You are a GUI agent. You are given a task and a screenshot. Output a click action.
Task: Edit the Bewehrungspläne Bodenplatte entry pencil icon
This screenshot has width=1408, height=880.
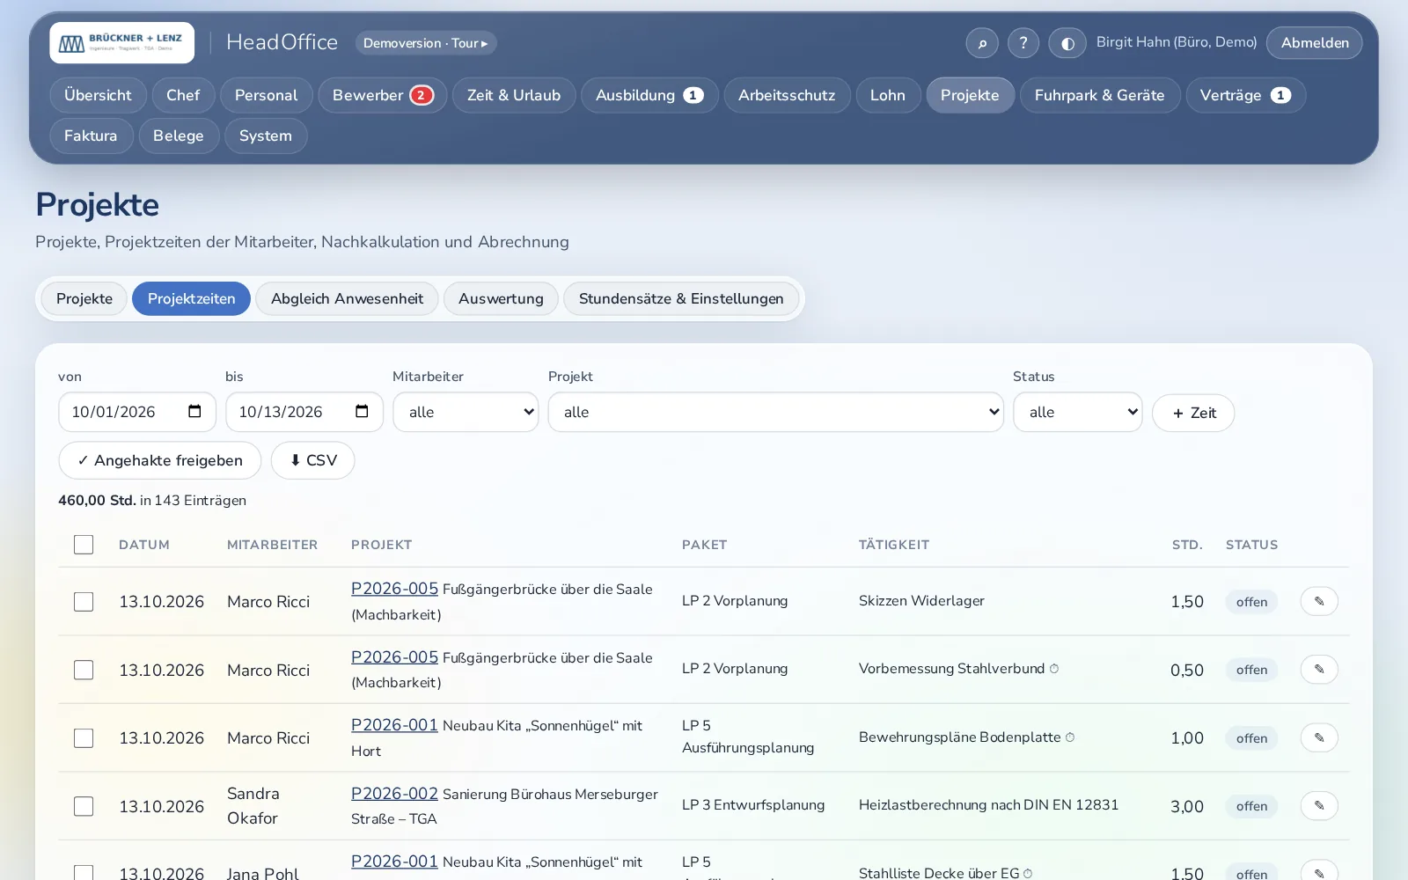(1319, 737)
